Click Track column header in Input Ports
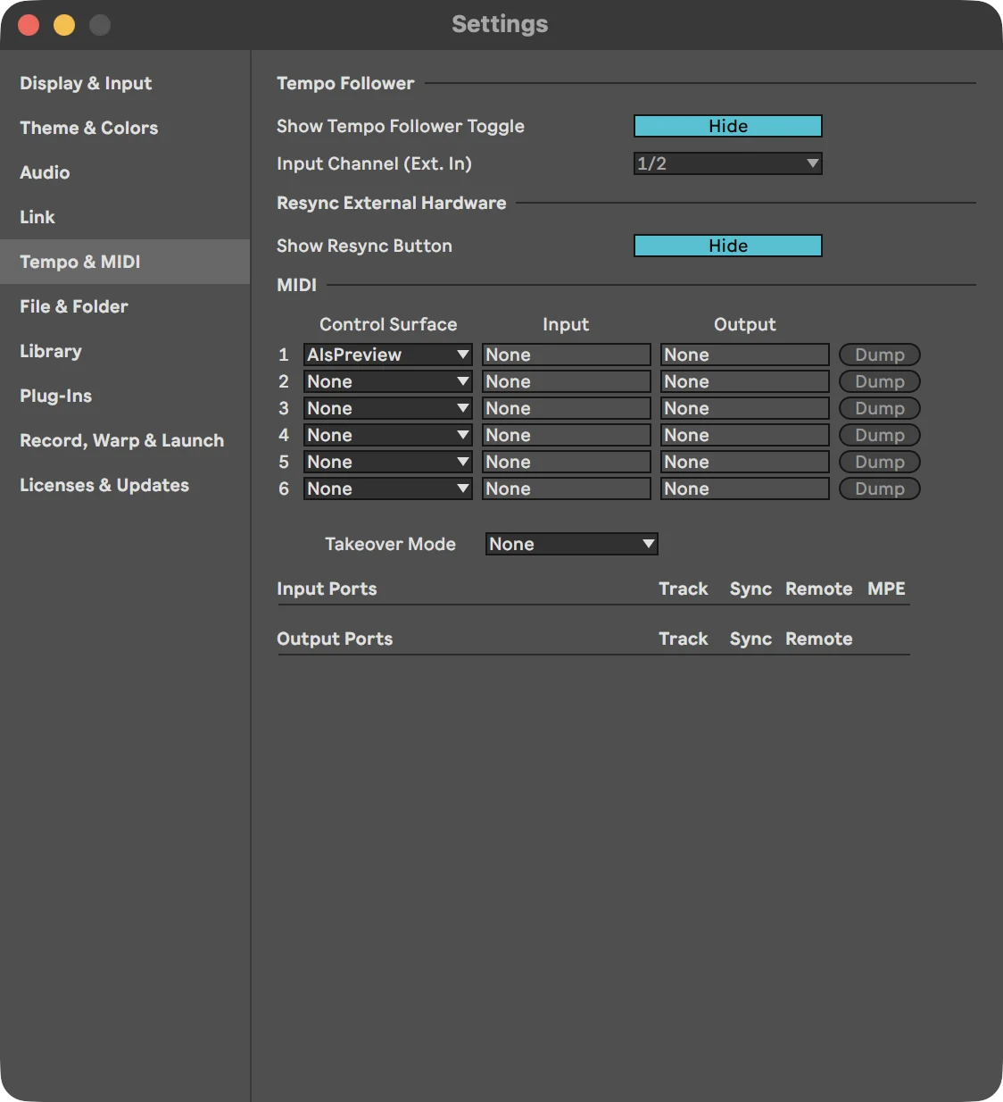 (684, 589)
